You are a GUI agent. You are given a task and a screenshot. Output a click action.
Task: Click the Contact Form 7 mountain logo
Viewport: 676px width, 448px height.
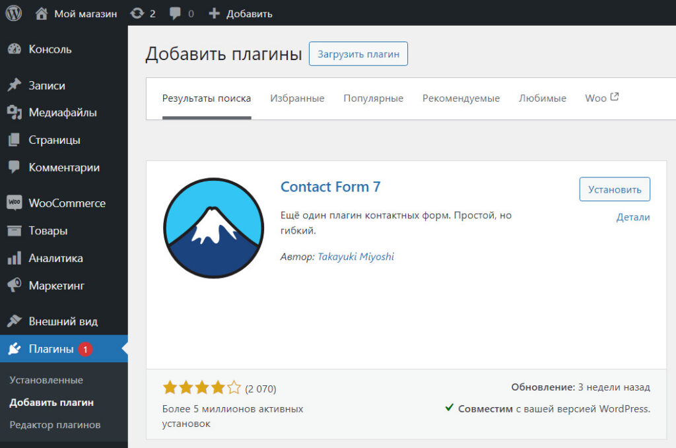(x=213, y=228)
